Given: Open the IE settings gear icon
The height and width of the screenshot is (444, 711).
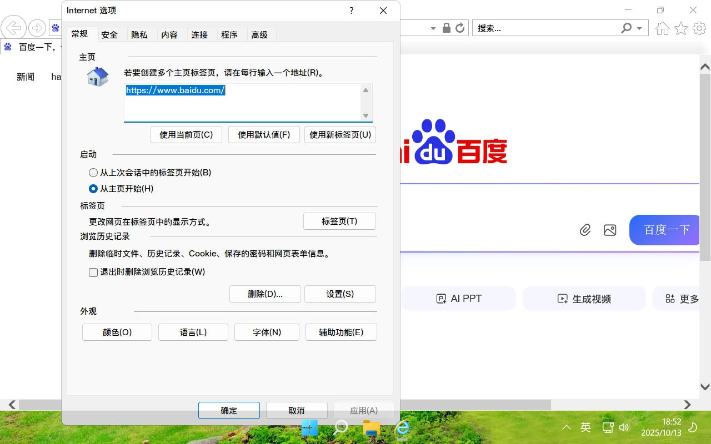Looking at the screenshot, I should click(699, 28).
